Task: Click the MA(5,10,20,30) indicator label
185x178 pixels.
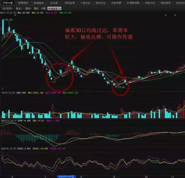Action: pyautogui.click(x=9, y=13)
